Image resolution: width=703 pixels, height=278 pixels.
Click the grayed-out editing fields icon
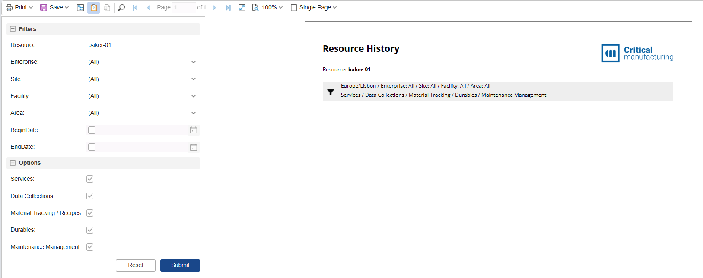tap(107, 8)
